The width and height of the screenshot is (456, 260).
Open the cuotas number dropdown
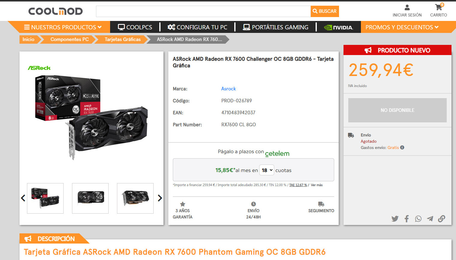pyautogui.click(x=266, y=170)
